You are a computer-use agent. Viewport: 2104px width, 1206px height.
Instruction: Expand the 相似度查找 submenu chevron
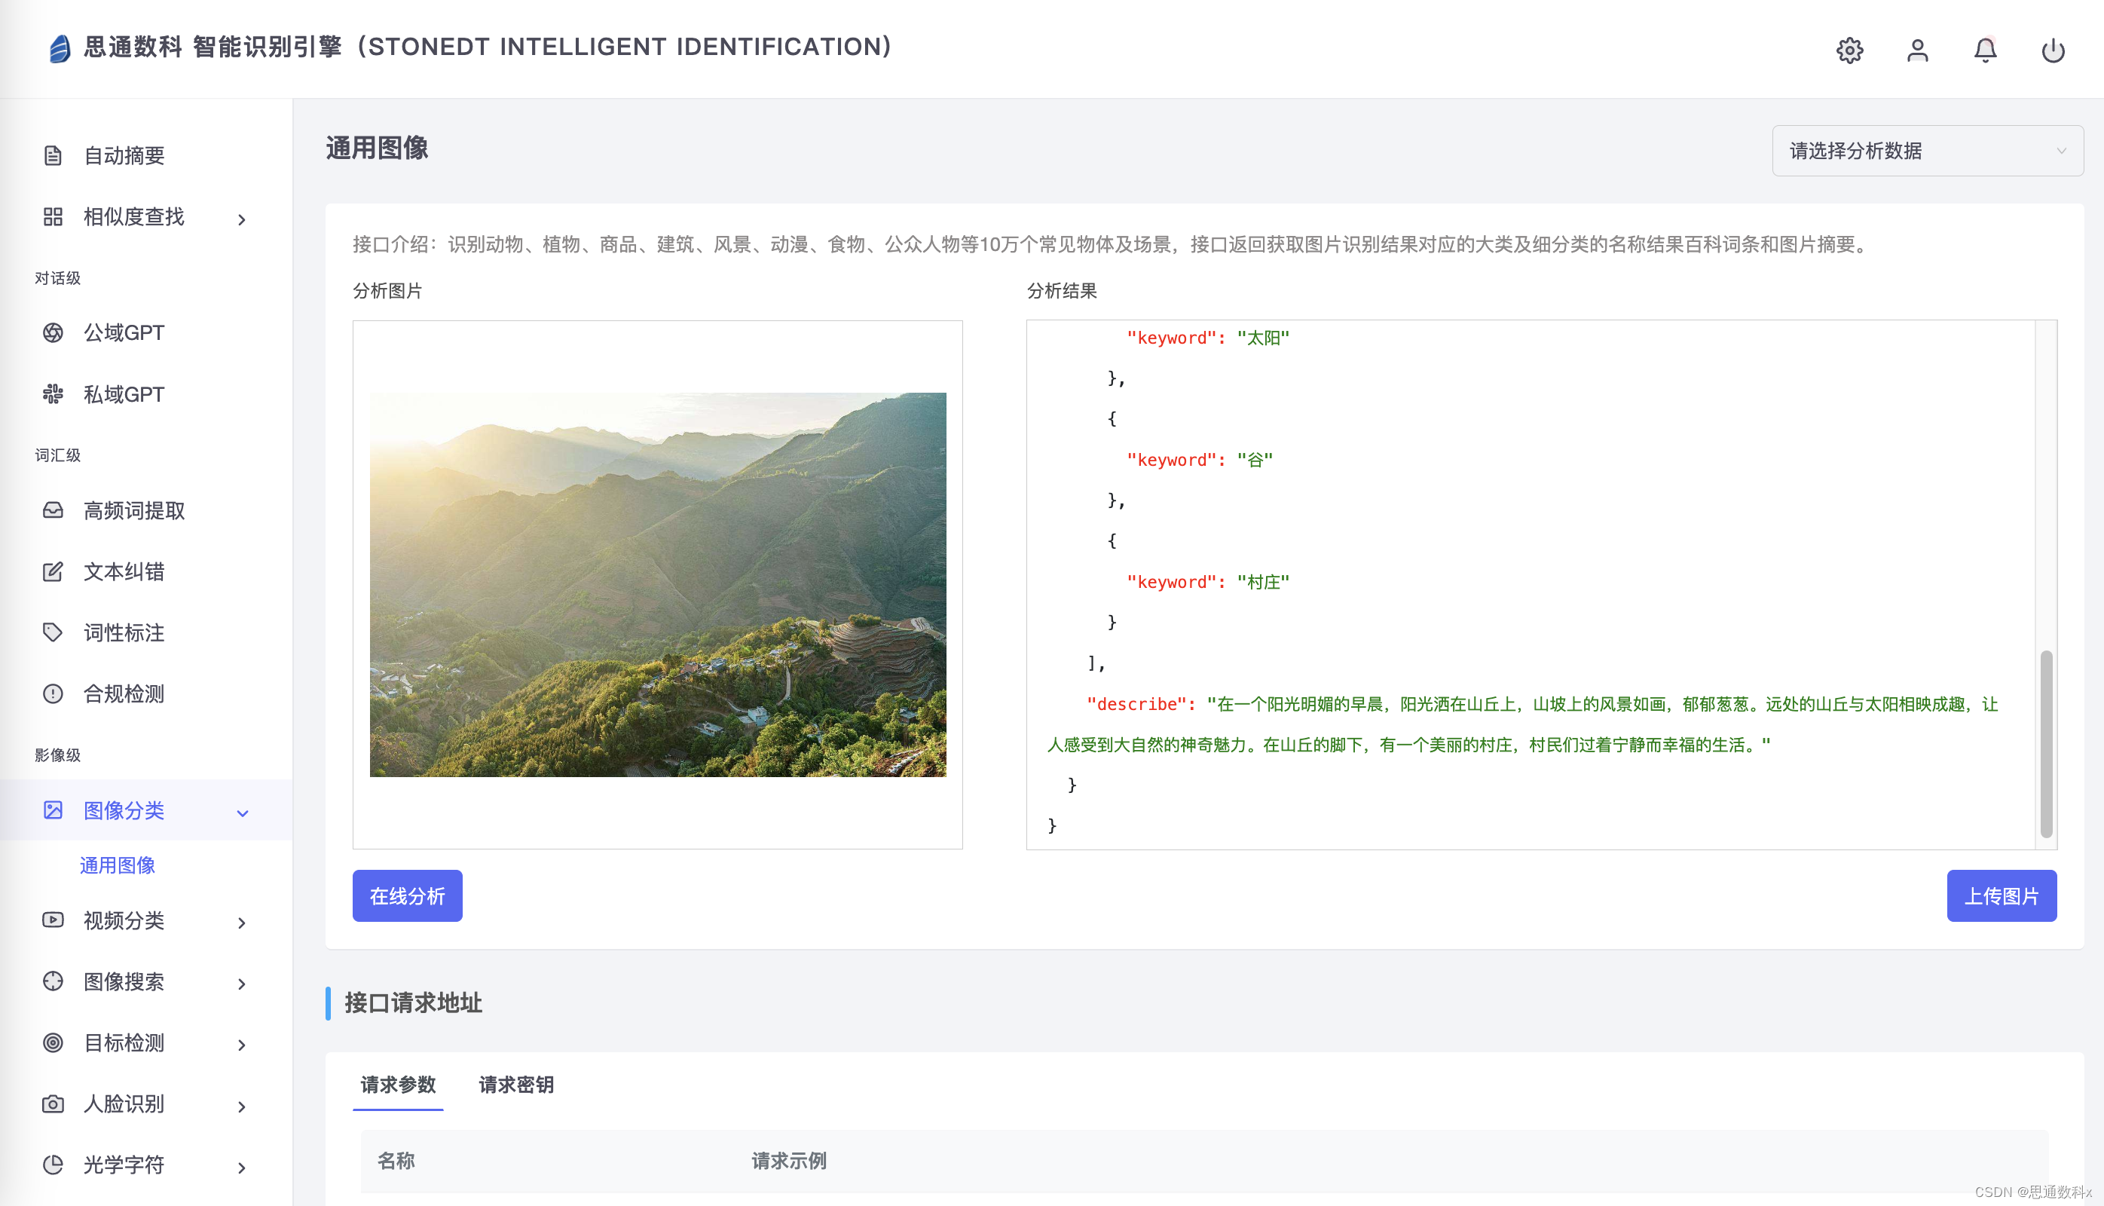[242, 219]
